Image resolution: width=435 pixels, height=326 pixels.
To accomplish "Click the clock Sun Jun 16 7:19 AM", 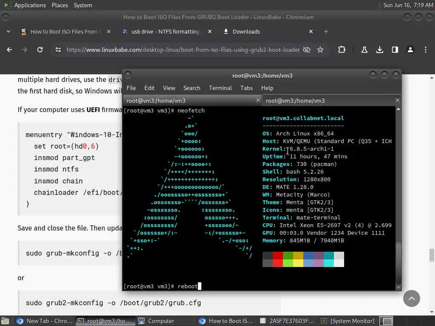I will click(x=408, y=5).
